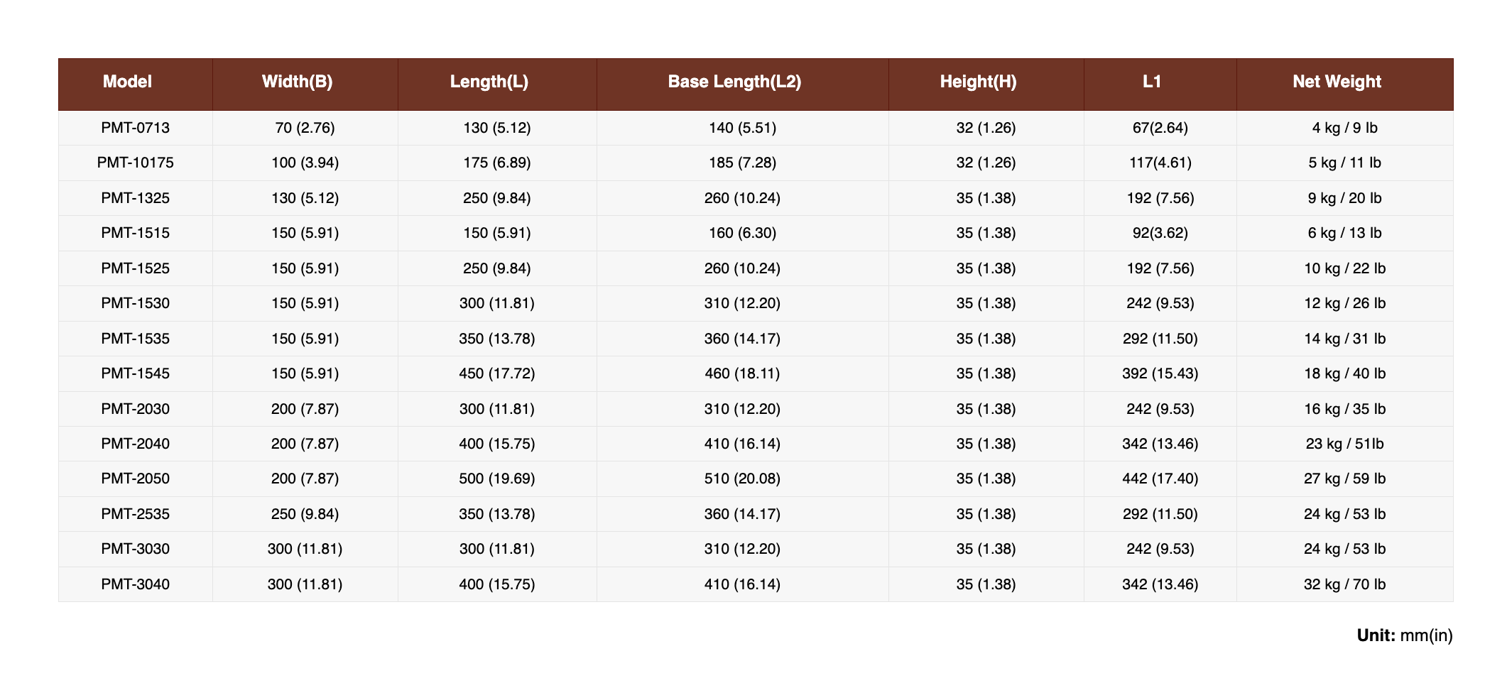The image size is (1507, 683).
Task: Click the PMT-1515 model cell
Action: tap(135, 233)
